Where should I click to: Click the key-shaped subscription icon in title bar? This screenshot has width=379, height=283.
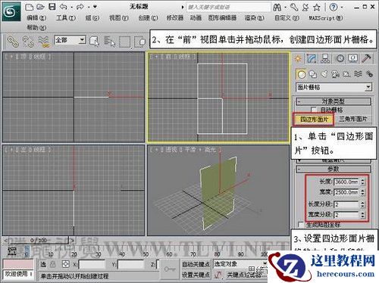click(294, 7)
